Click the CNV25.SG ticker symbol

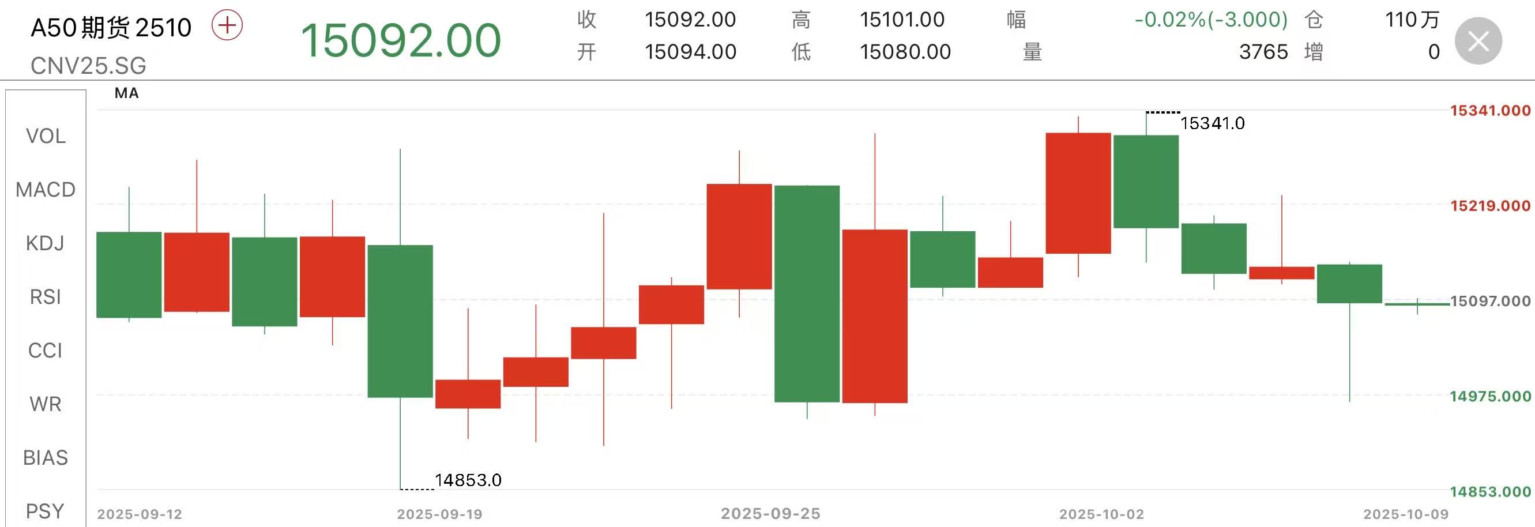click(x=88, y=66)
